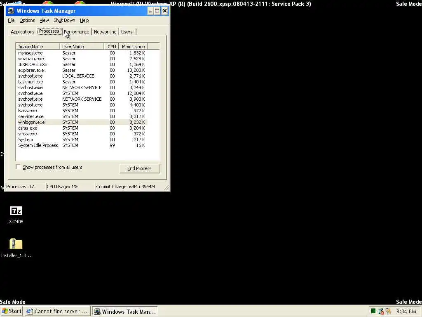Click the key-shaped tray icon
Viewport: 422px width, 317px height.
pos(388,311)
